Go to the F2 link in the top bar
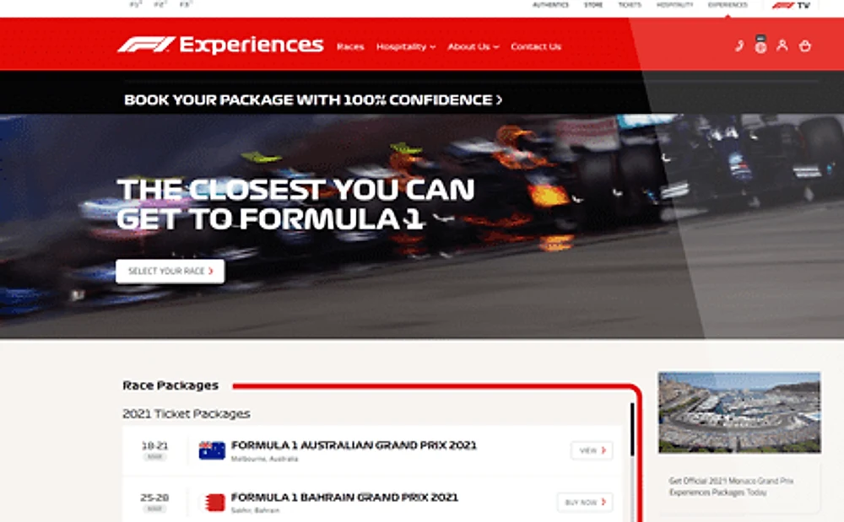Image resolution: width=844 pixels, height=522 pixels. point(160,4)
